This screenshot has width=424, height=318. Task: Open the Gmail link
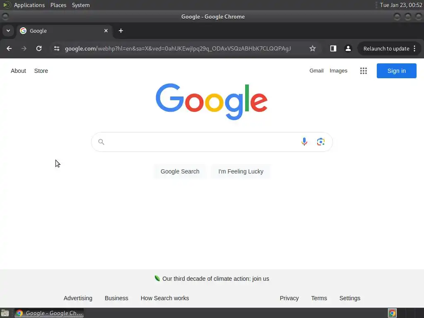tap(316, 70)
